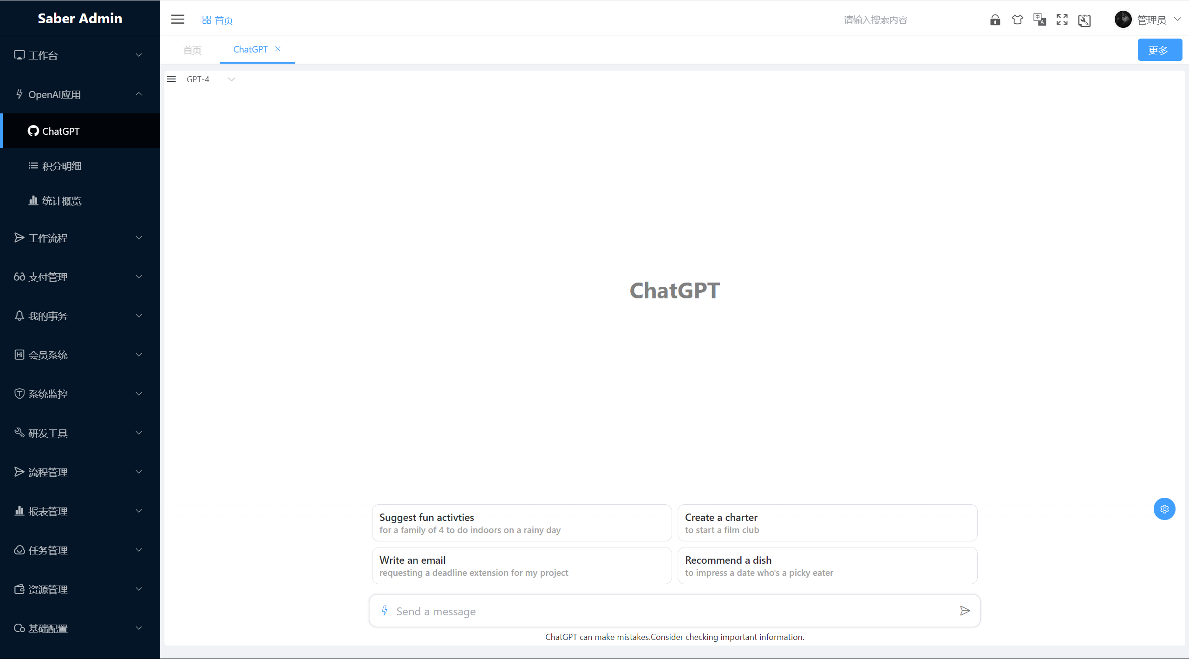The height and width of the screenshot is (659, 1189).
Task: Expand the 任务管理 menu
Action: [x=80, y=550]
